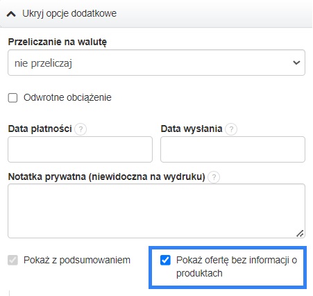
Task: Focus the 'Data wysłania' input field
Action: coord(232,149)
